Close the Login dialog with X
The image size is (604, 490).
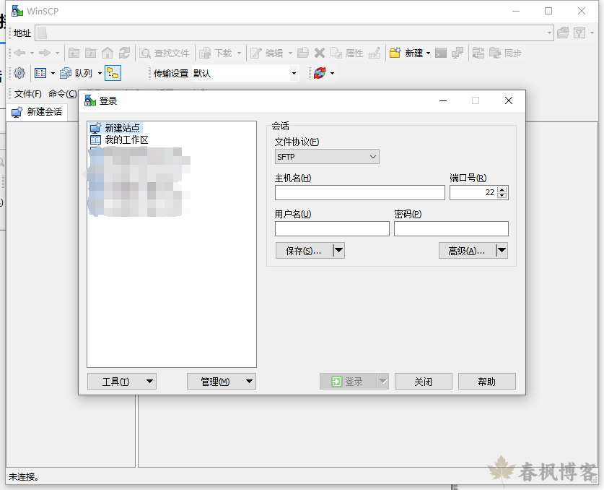(x=509, y=100)
